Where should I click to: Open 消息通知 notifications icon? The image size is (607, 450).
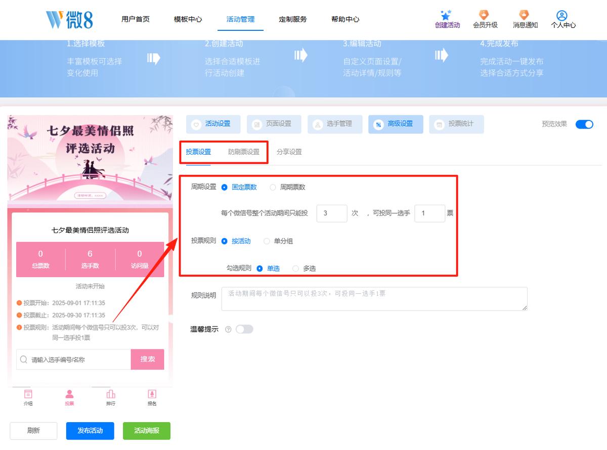(525, 15)
